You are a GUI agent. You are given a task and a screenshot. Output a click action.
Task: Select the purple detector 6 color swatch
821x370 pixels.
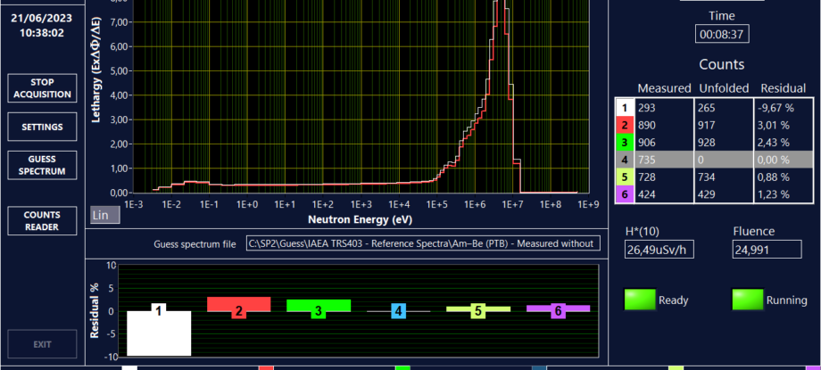(624, 193)
